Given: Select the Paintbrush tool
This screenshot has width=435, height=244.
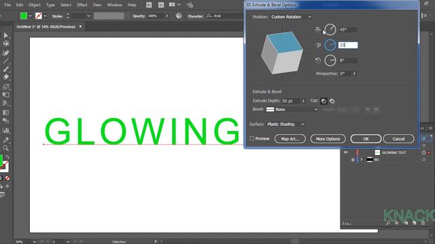Looking at the screenshot, I should 5,69.
